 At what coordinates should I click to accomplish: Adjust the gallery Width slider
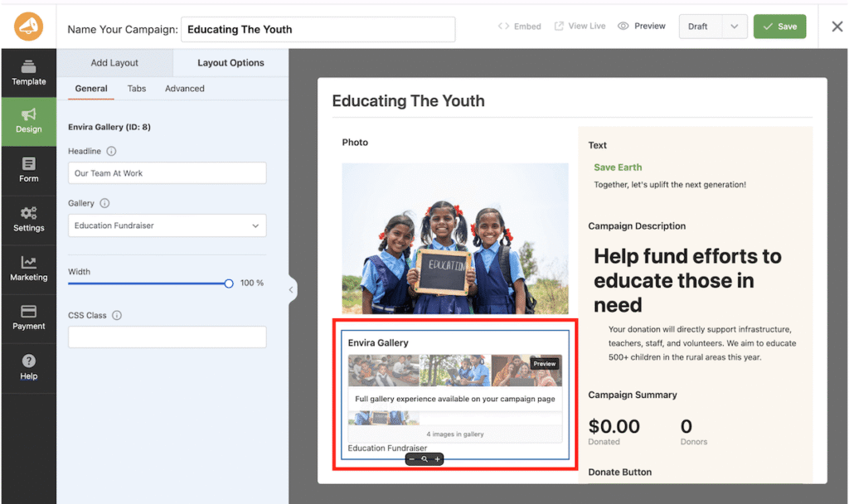(228, 283)
